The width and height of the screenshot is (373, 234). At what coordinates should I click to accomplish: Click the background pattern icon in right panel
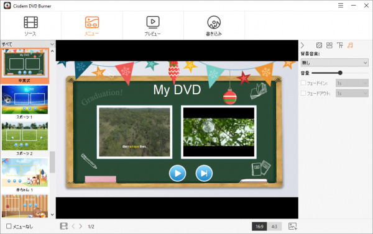point(319,45)
